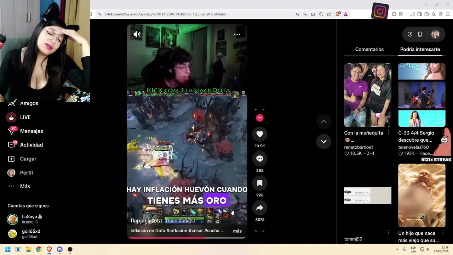This screenshot has width=453, height=255.
Task: Open the Brave VPN shield icon
Action: [x=441, y=14]
